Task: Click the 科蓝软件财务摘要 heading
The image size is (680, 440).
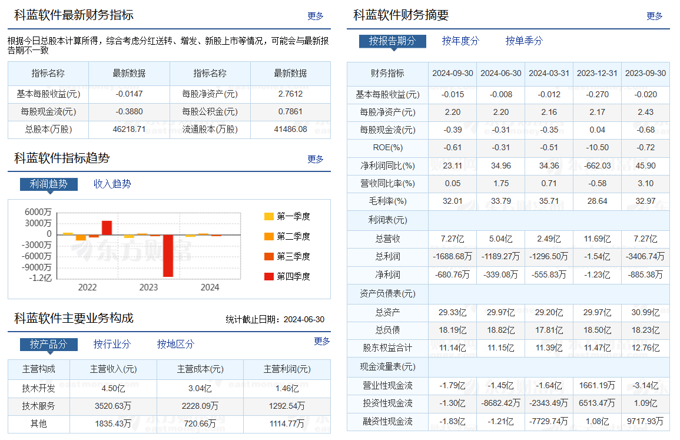Action: 401,15
